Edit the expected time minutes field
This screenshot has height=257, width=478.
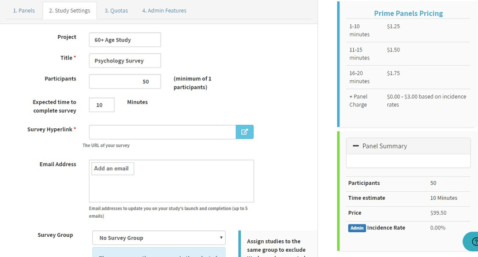(102, 105)
